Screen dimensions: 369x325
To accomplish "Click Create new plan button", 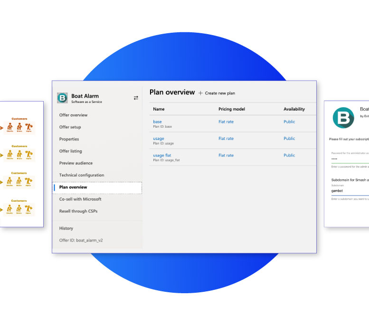I will click(x=217, y=93).
